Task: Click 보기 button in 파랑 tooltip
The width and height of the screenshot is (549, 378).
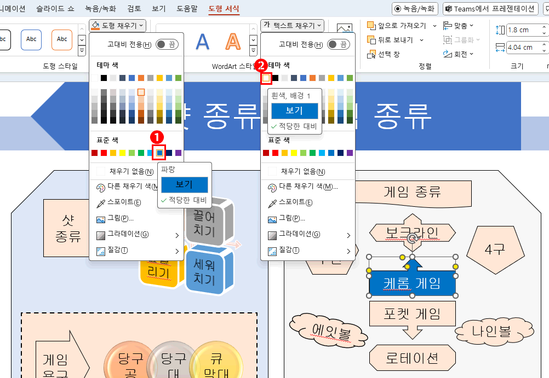Action: [185, 185]
